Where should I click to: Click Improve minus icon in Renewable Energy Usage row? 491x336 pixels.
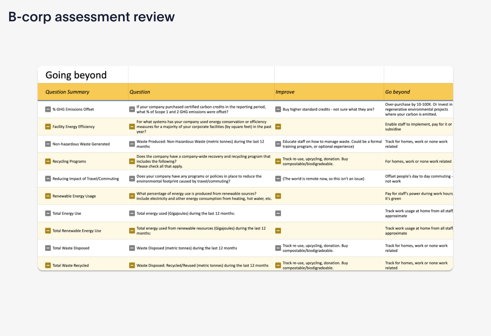278,196
